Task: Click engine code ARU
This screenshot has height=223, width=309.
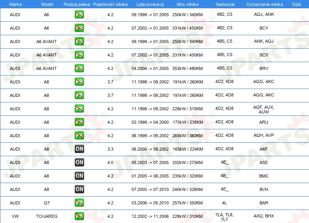Action: click(x=264, y=122)
